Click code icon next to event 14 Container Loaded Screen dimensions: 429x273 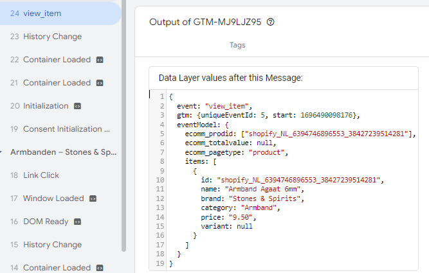100,268
